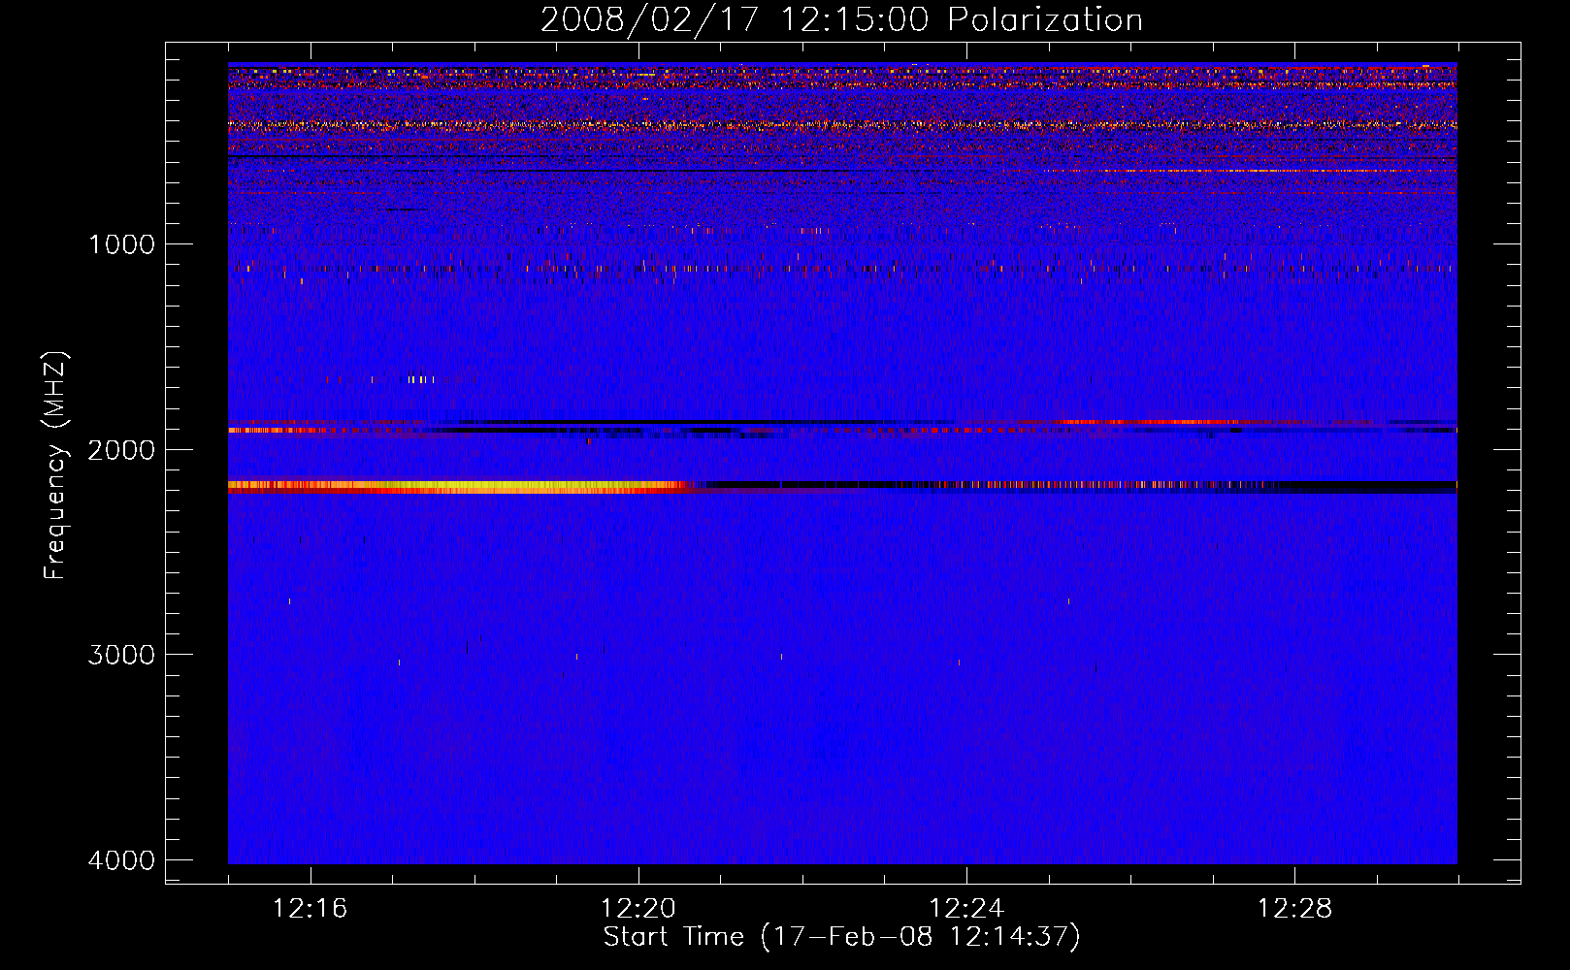Click the 4000 frequency tick label
Viewport: 1570px width, 970px height.
tap(122, 860)
